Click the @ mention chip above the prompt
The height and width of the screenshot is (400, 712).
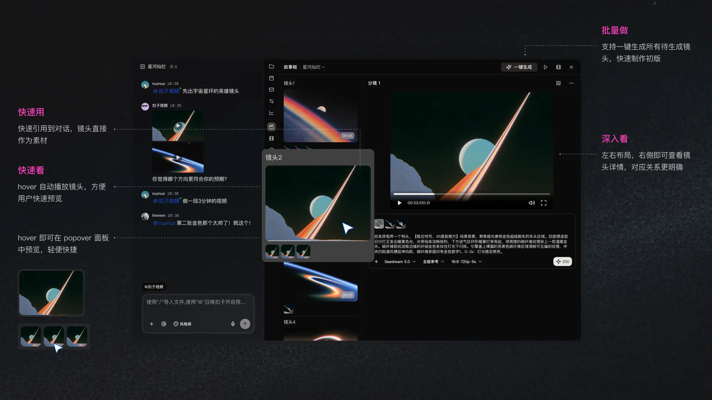[x=379, y=224]
